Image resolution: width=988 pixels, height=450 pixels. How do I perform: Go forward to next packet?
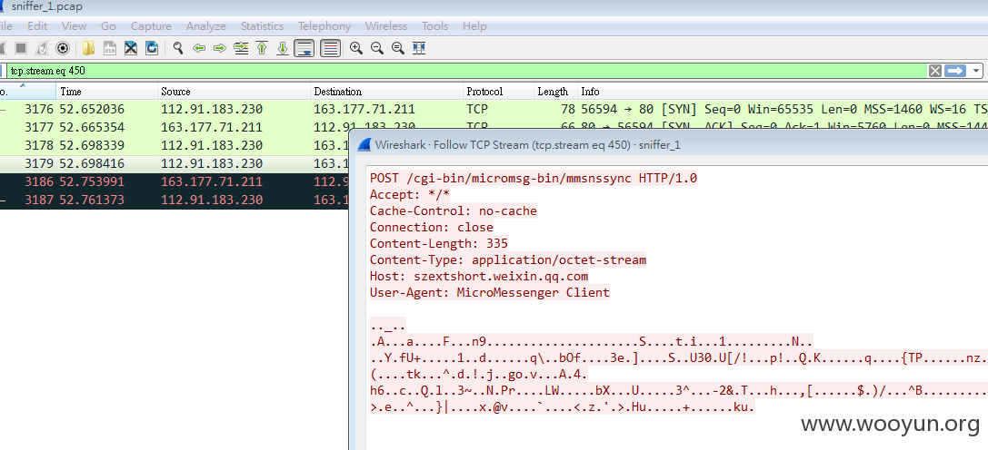pos(220,48)
